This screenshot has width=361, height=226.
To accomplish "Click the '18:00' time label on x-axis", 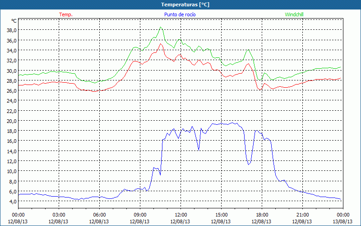I will click(262, 215).
